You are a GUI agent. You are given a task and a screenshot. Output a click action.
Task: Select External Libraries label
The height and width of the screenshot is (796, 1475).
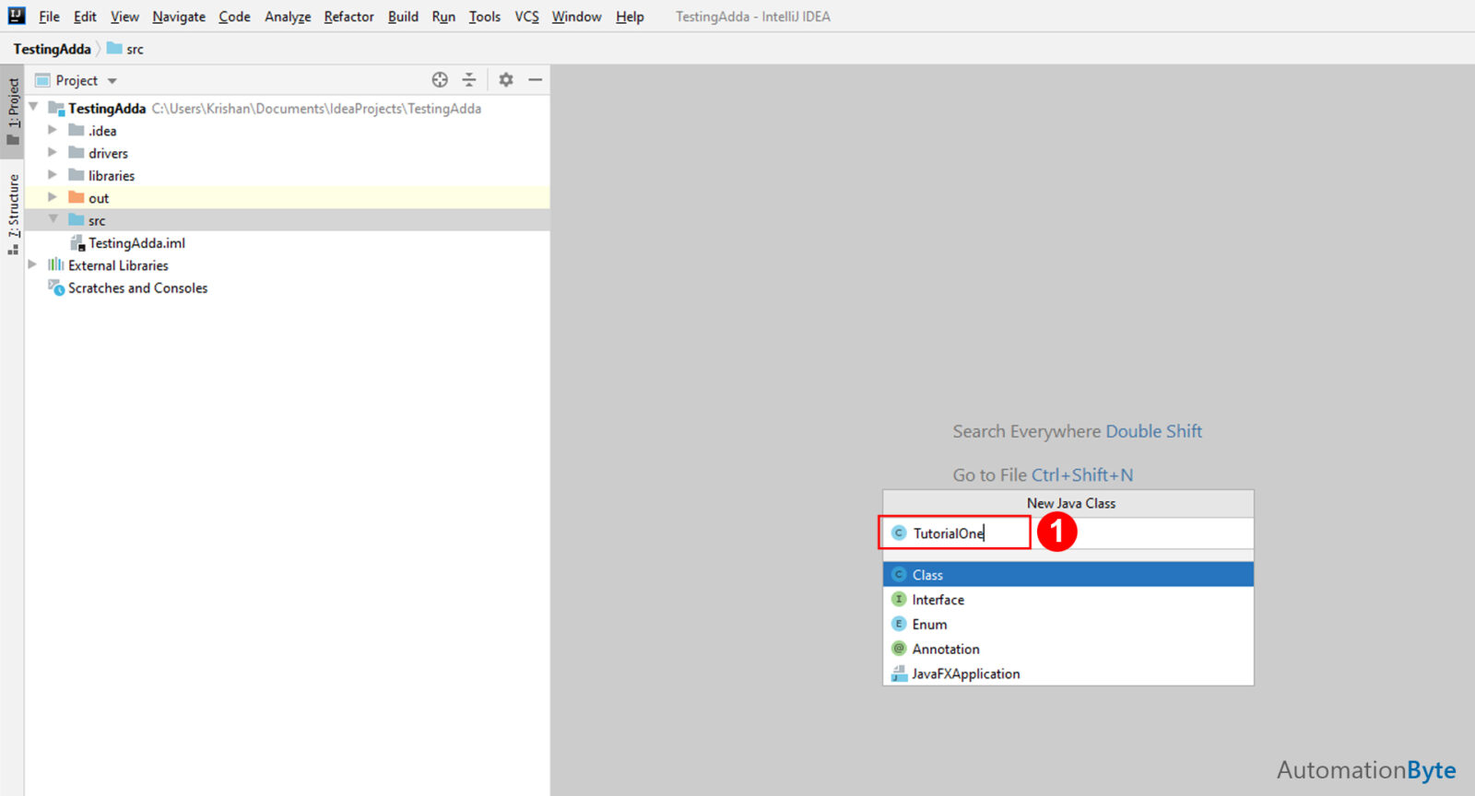coord(118,265)
